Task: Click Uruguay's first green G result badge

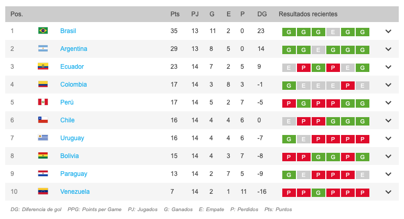Action: click(288, 139)
